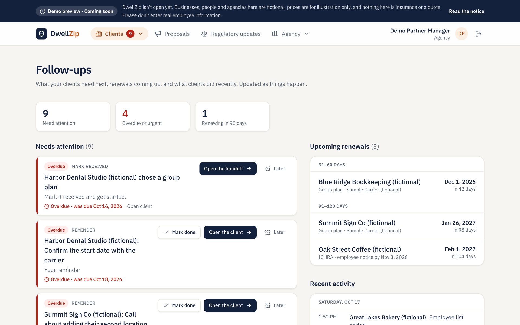This screenshot has width=520, height=325.
Task: Open the Agency navigation item
Action: (x=291, y=34)
